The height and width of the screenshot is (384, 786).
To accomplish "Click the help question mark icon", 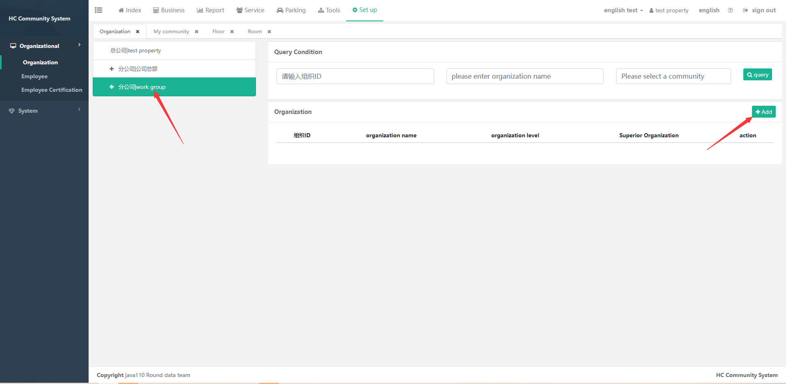I will coord(730,10).
